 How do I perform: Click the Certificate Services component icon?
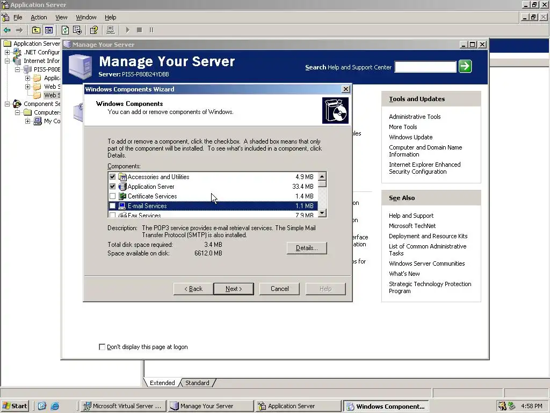(x=122, y=196)
